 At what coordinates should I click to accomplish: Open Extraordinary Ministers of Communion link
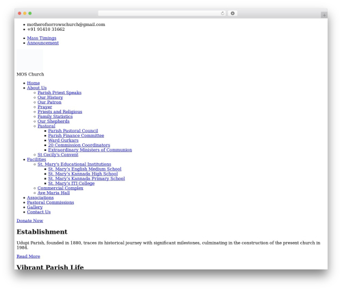pyautogui.click(x=90, y=150)
